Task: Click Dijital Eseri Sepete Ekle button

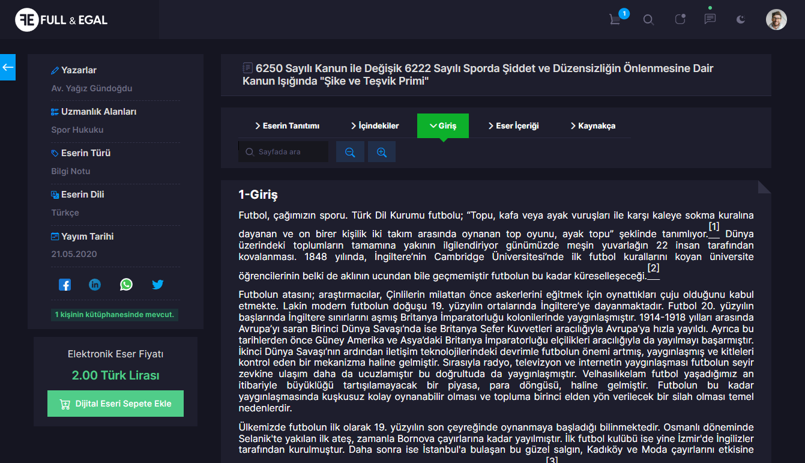Action: (x=115, y=404)
